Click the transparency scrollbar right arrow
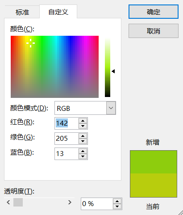 coord(70,202)
